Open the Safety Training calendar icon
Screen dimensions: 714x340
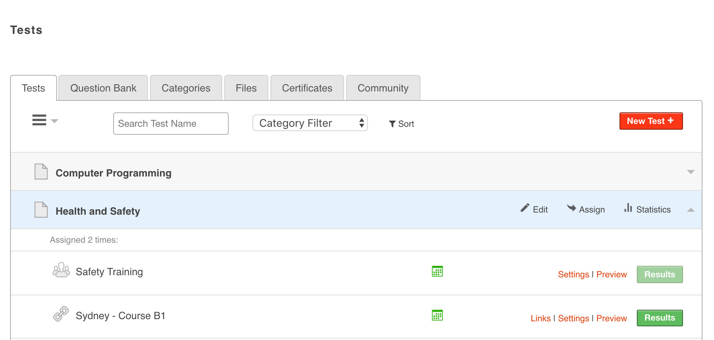click(x=437, y=272)
